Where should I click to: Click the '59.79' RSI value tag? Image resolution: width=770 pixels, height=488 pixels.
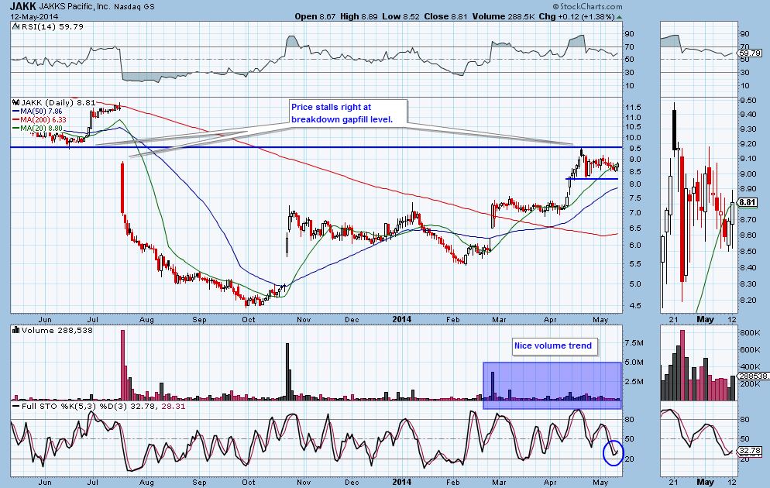pos(750,53)
